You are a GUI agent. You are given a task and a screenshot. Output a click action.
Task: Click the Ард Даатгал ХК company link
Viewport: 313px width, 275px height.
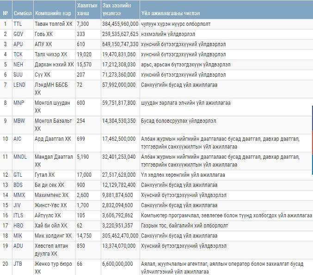[x=53, y=139]
